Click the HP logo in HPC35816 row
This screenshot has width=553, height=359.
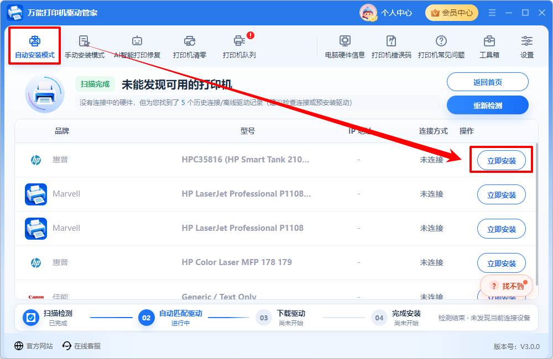click(36, 160)
